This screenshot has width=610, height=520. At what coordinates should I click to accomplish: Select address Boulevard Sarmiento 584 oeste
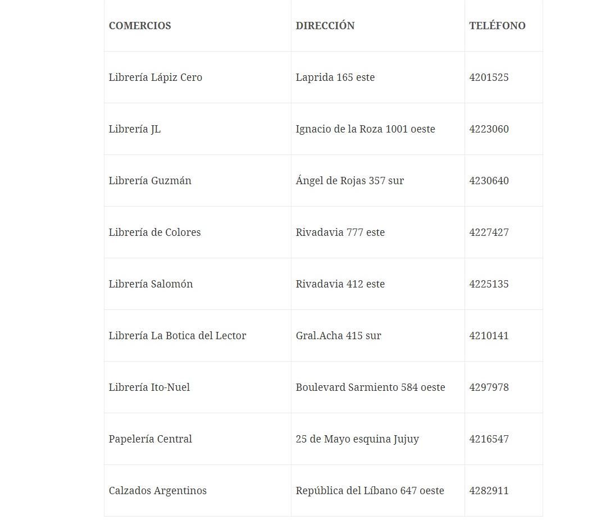371,387
